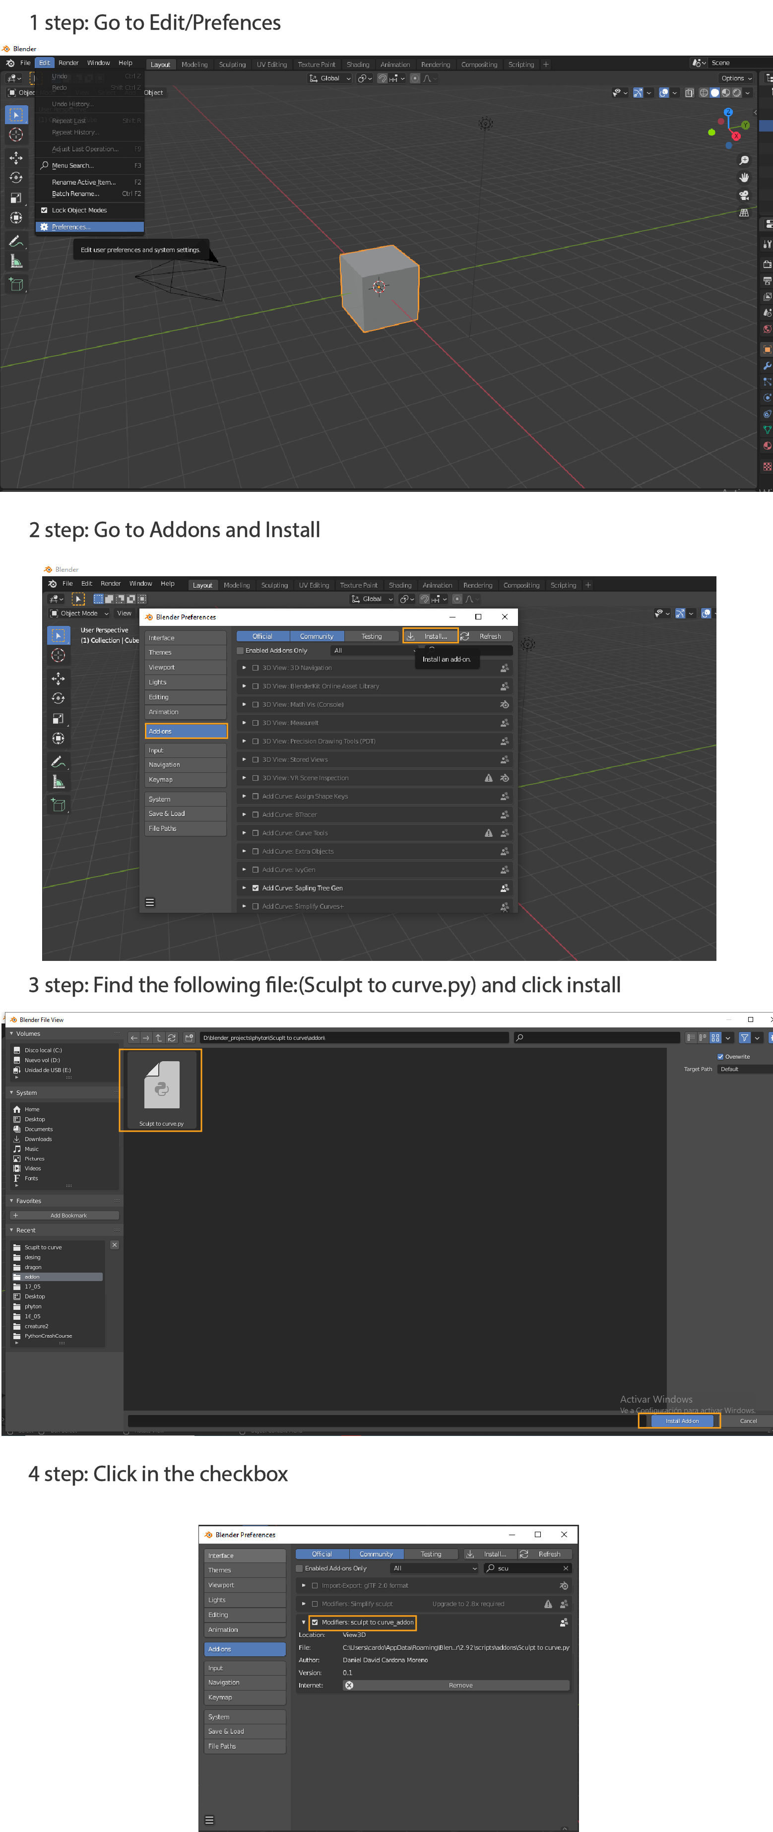This screenshot has height=1832, width=773.
Task: Open hamburger menu in step 4 Preferences window
Action: coord(210,1820)
